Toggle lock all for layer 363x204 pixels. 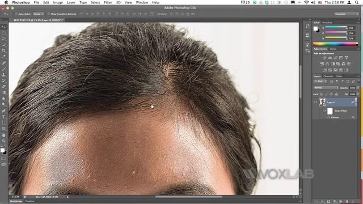(x=336, y=94)
